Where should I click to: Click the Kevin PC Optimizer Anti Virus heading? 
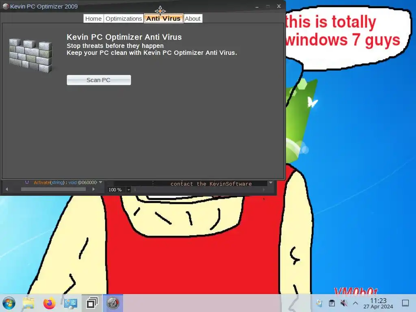click(124, 37)
